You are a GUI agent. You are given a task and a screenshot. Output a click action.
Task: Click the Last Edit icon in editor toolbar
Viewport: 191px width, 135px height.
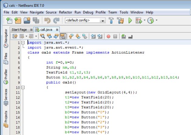pos(15,36)
